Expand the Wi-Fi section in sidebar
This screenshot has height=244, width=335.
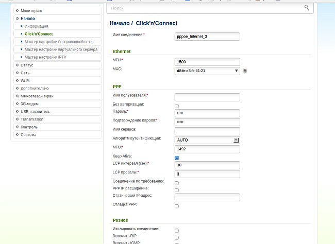coord(25,80)
